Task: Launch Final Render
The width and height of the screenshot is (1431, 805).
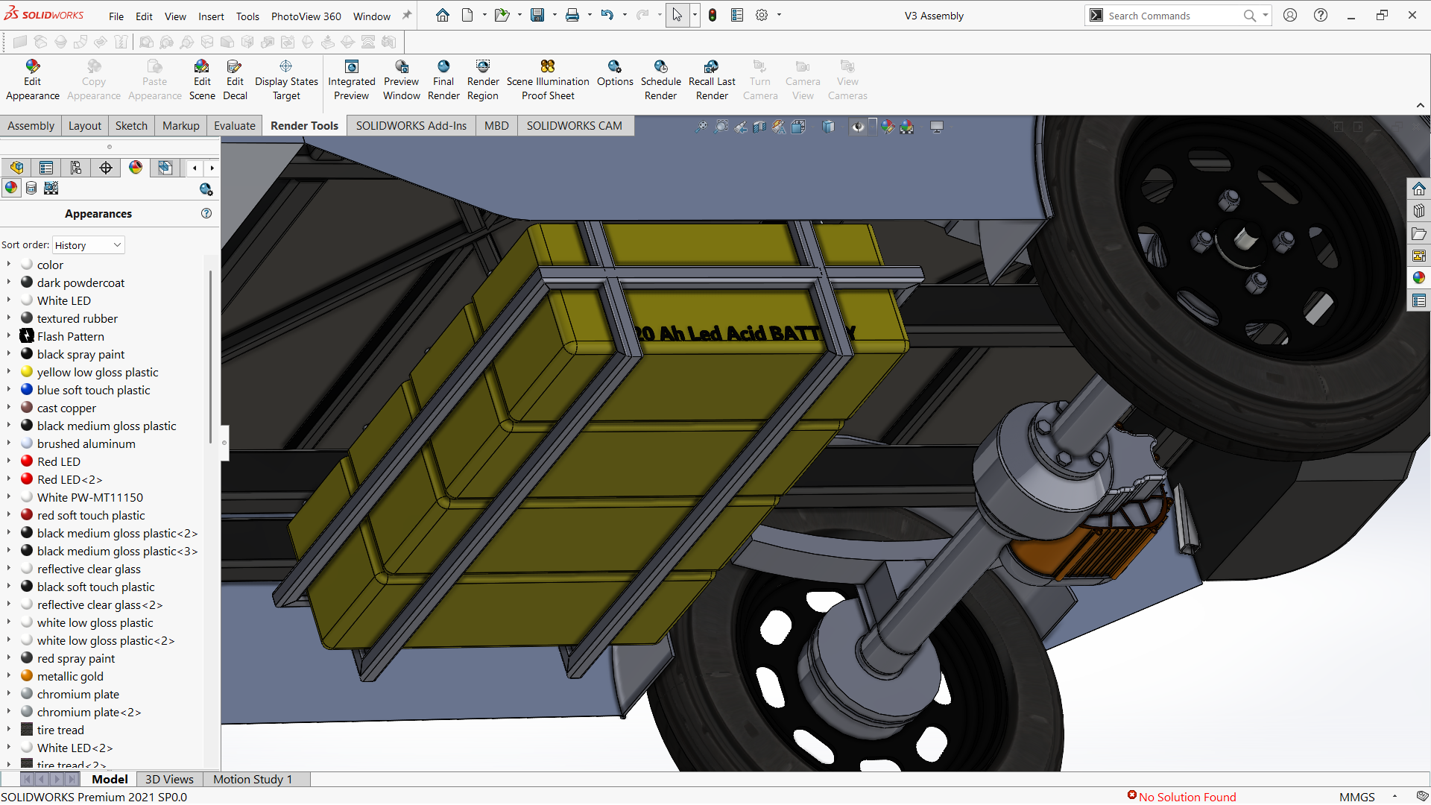Action: click(x=443, y=80)
